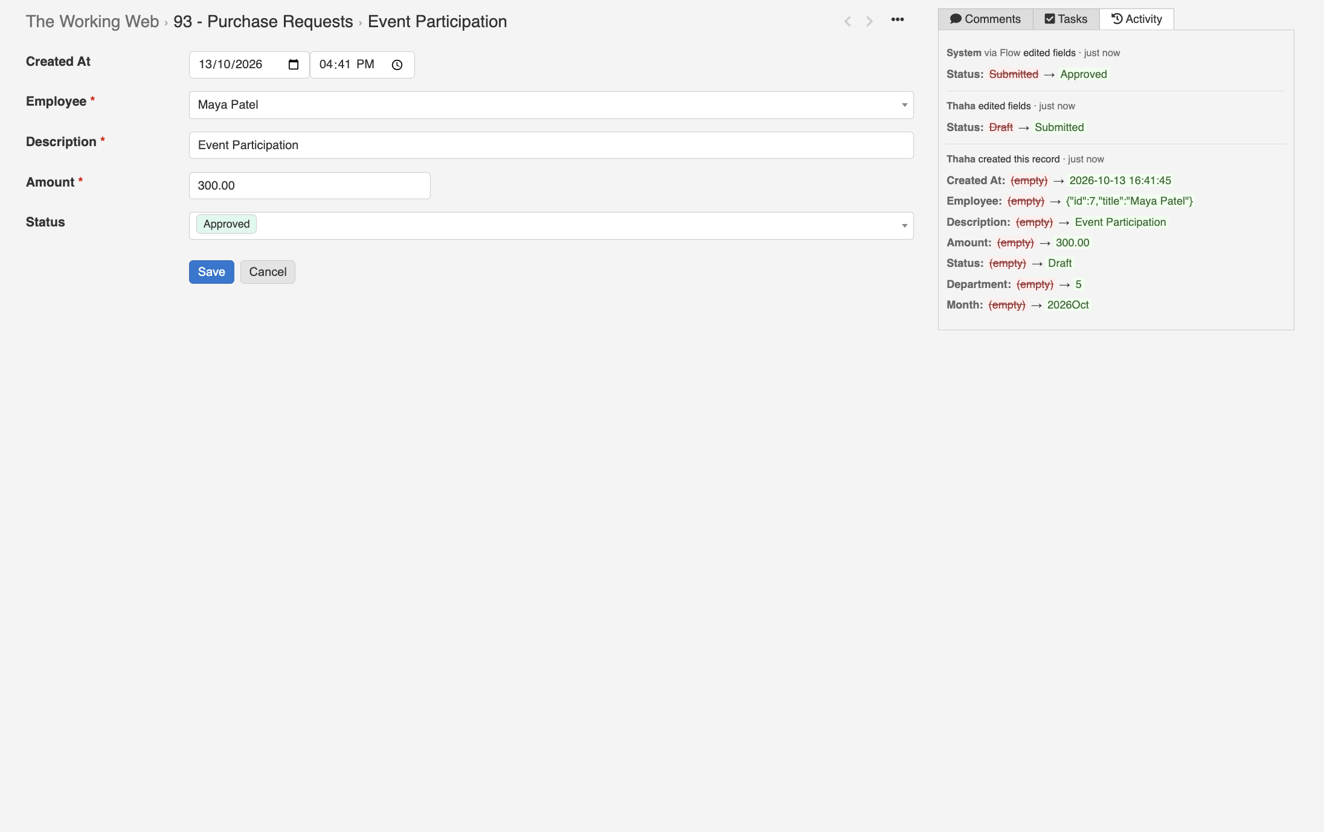
Task: Switch to the Tasks tab
Action: tap(1066, 19)
